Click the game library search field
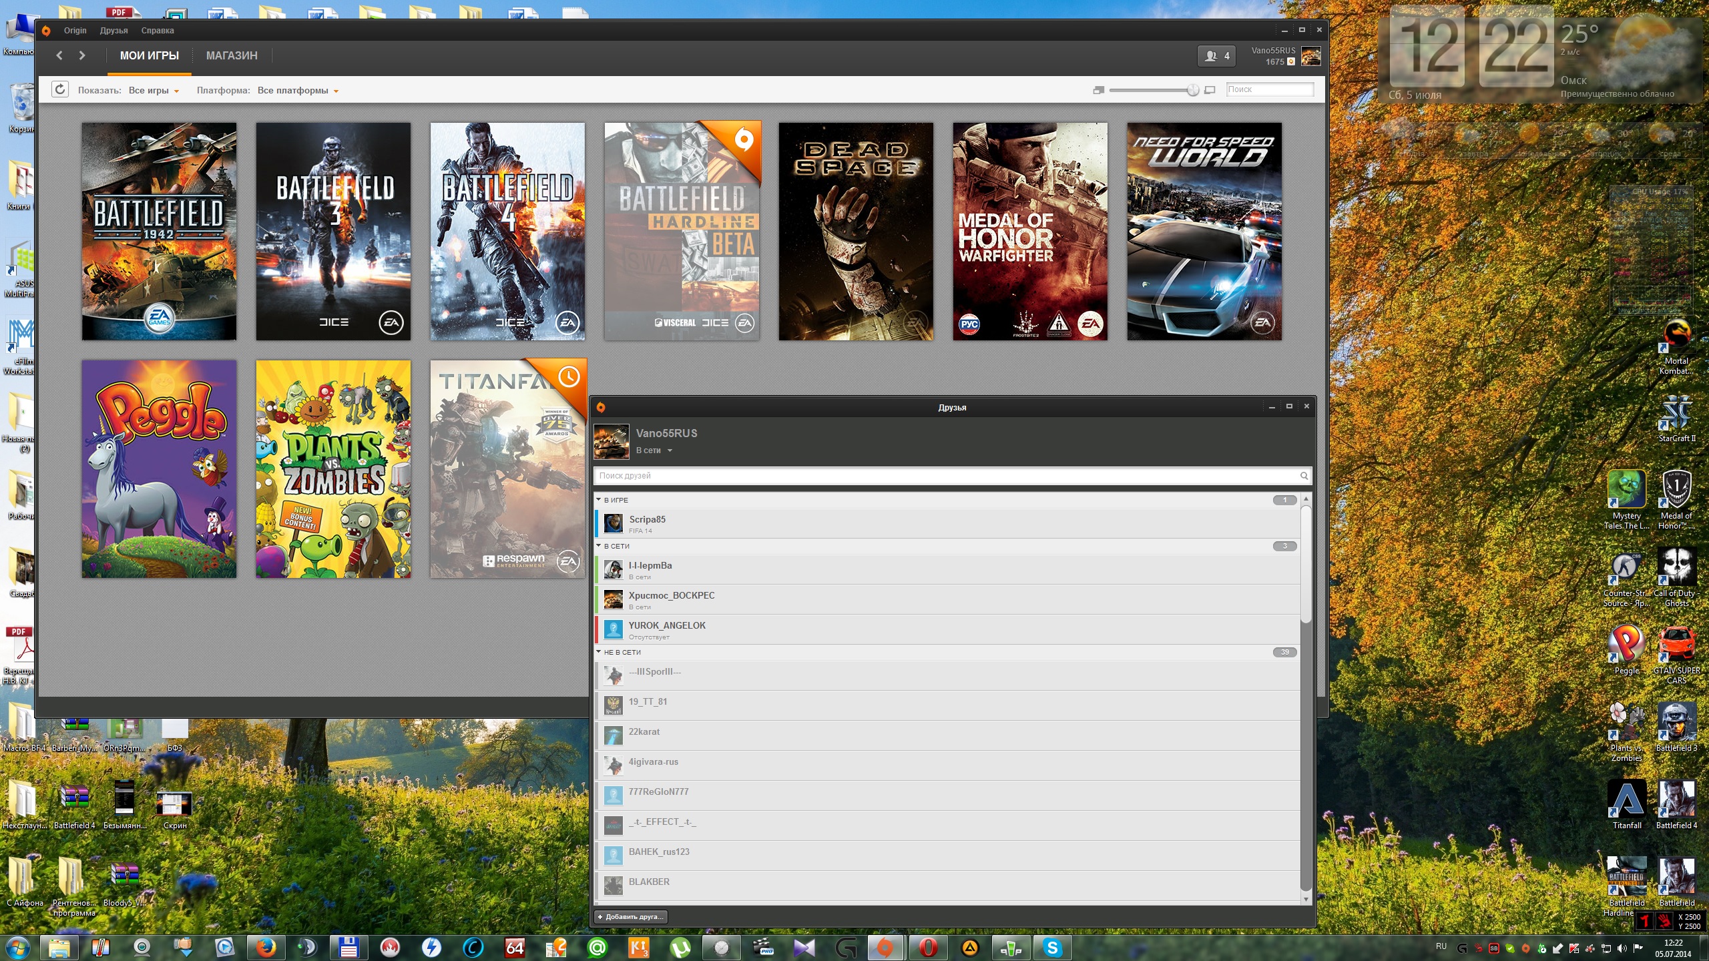Image resolution: width=1709 pixels, height=961 pixels. 1270,89
